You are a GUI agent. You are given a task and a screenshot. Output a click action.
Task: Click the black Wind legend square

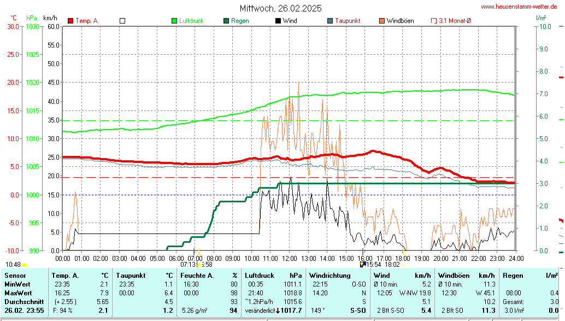278,21
